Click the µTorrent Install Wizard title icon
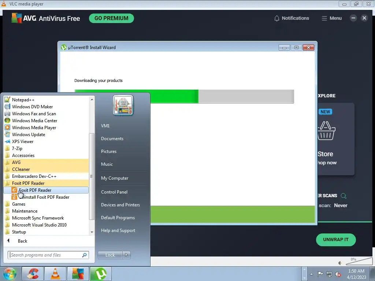375x281 pixels. [x=64, y=47]
